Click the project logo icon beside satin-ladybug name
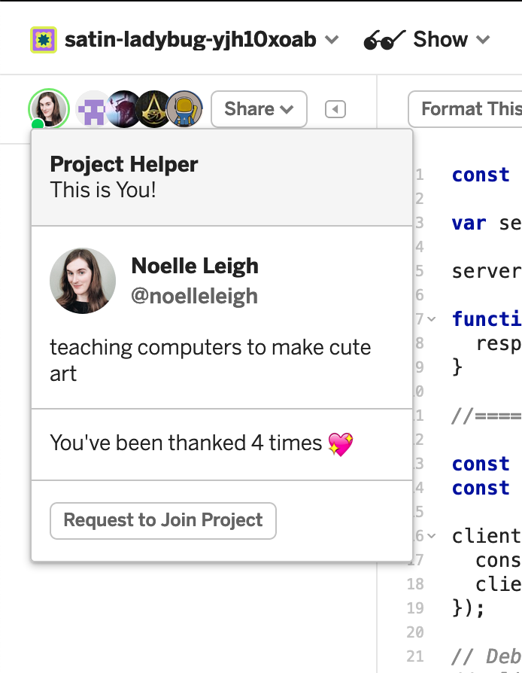This screenshot has height=673, width=522. pyautogui.click(x=43, y=39)
